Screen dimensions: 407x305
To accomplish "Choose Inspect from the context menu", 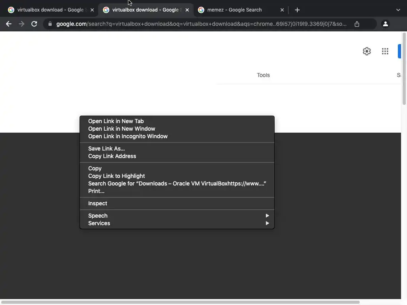I will (177, 204).
